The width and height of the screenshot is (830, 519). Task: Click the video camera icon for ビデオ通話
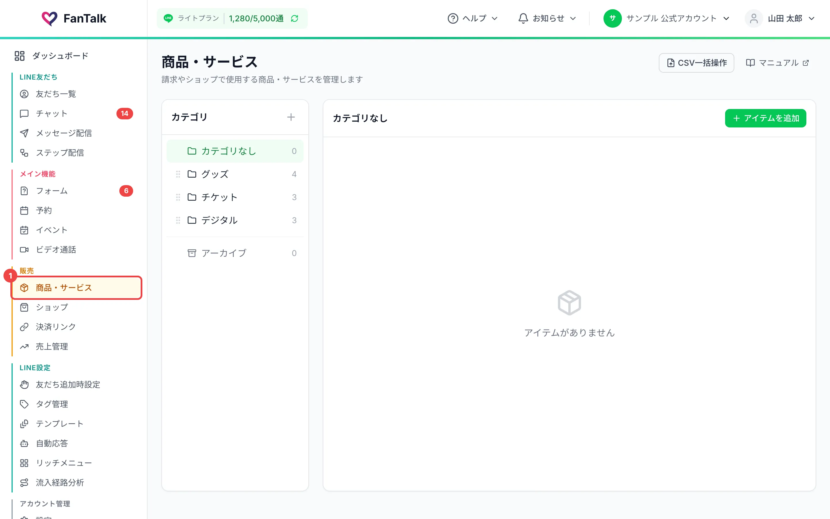(x=24, y=249)
